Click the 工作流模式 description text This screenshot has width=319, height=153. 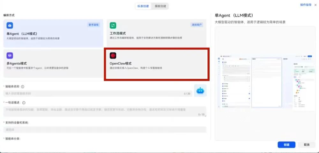[x=146, y=38]
